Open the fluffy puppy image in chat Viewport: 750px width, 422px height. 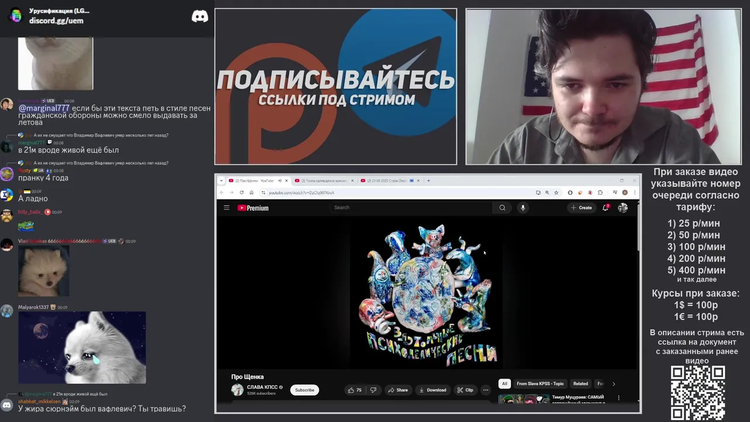(43, 271)
